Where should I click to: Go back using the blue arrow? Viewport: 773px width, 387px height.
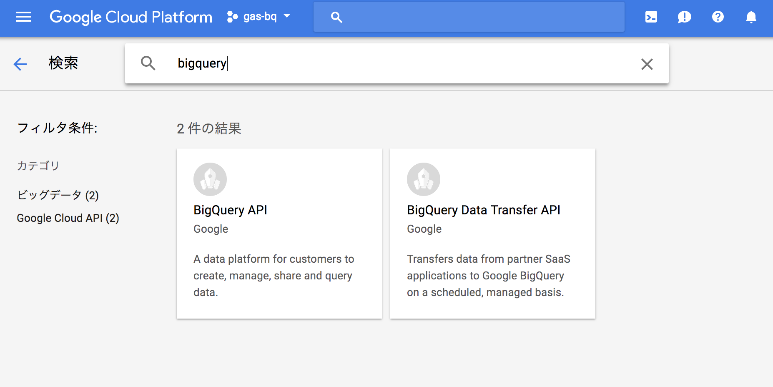(20, 64)
